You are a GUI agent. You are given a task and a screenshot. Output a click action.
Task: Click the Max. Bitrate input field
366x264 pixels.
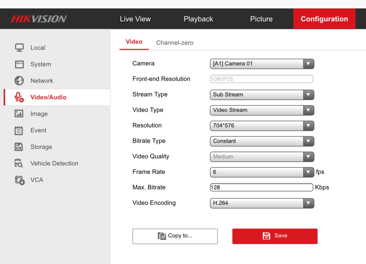(x=261, y=188)
